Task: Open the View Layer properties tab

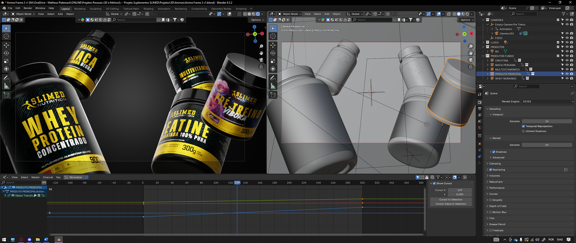Action: click(x=480, y=115)
